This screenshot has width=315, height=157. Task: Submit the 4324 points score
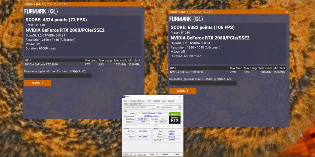click(37, 83)
